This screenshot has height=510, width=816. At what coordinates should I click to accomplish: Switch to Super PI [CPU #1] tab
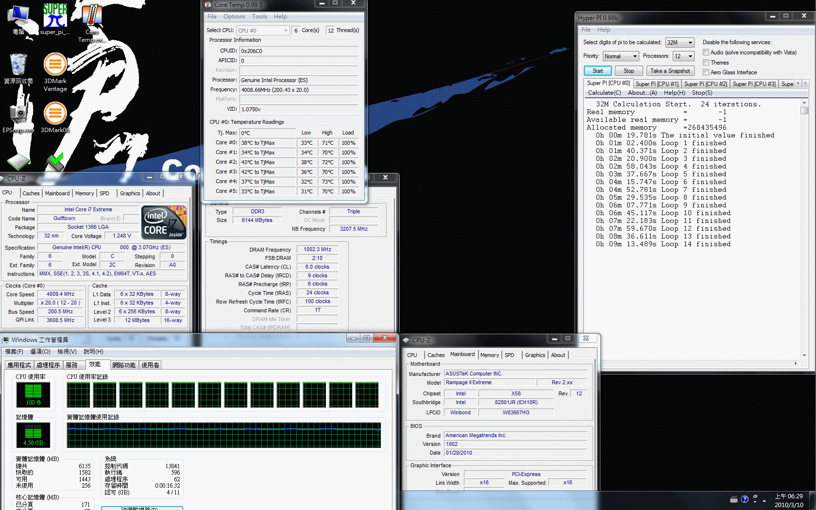[657, 84]
